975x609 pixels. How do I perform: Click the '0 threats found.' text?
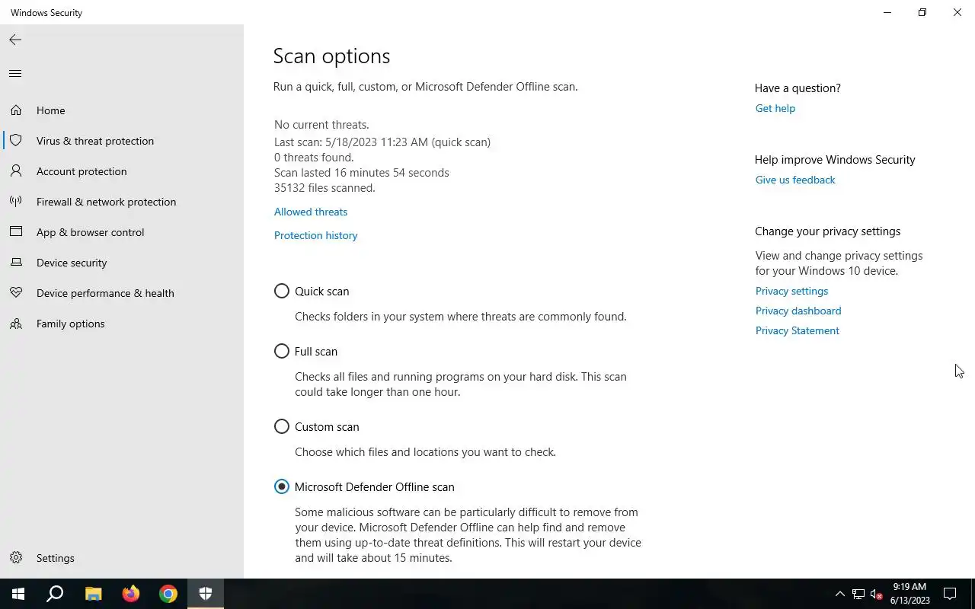[x=314, y=158]
